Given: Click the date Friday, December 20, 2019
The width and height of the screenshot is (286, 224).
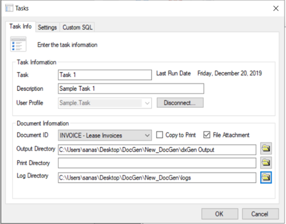Looking at the screenshot, I should click(x=229, y=73).
